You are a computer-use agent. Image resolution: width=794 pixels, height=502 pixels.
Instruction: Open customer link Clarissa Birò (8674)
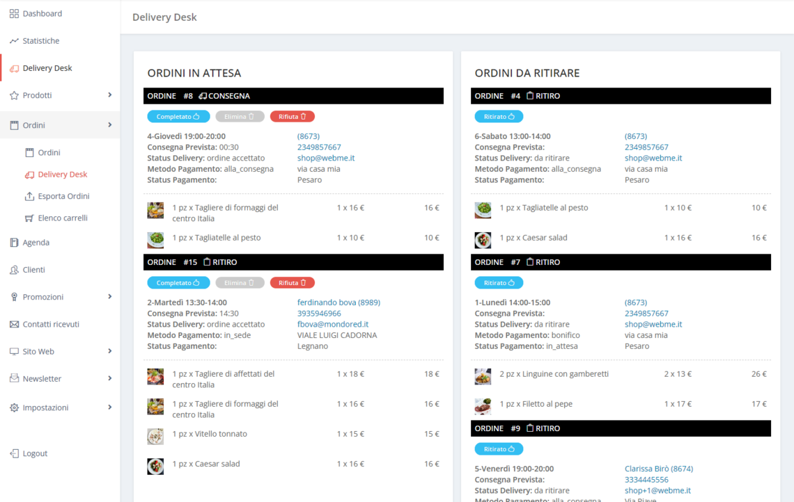658,469
